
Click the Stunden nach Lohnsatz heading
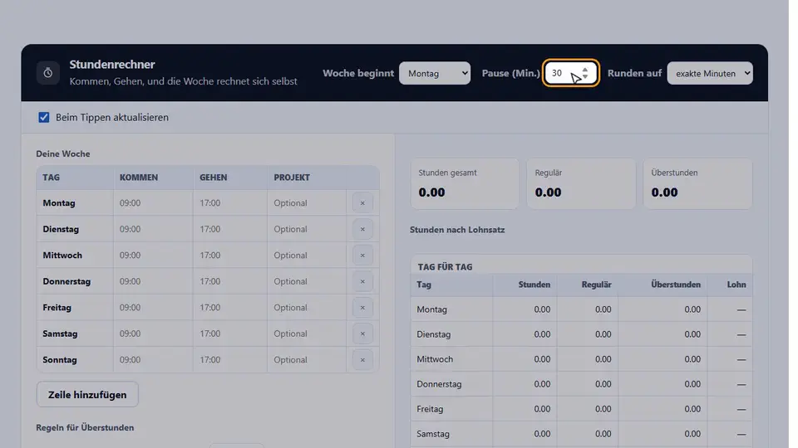457,230
